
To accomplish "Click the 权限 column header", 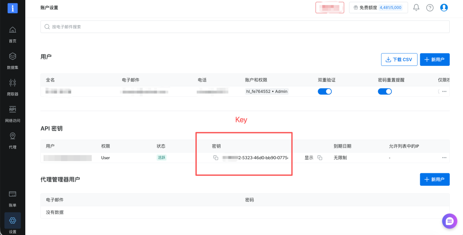I will [106, 146].
